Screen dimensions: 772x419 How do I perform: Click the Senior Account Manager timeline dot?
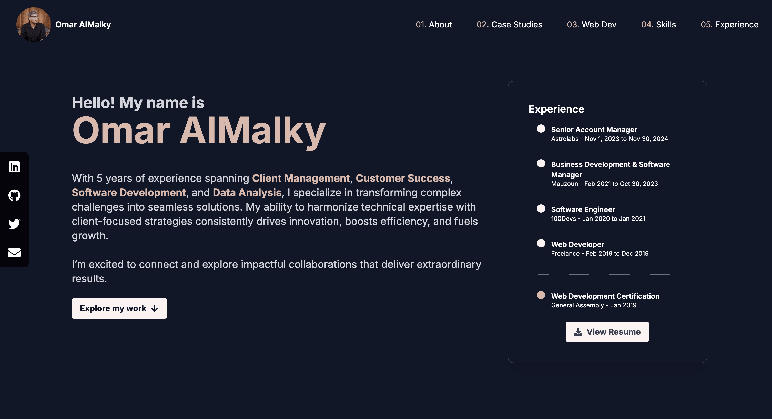coord(541,129)
